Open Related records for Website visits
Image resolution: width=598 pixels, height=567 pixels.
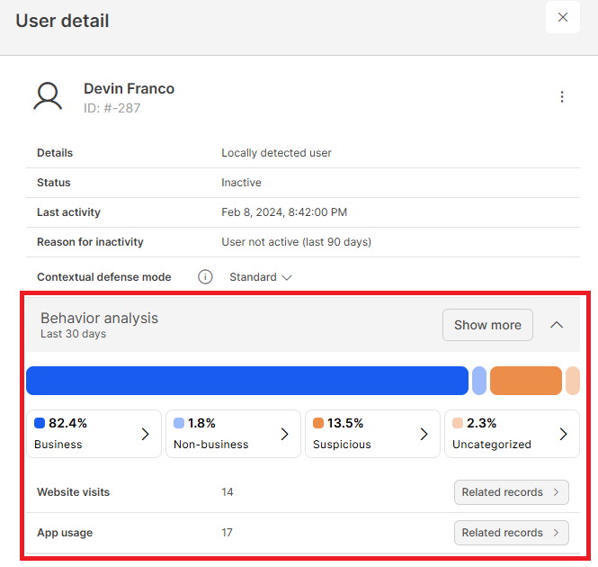coord(511,492)
